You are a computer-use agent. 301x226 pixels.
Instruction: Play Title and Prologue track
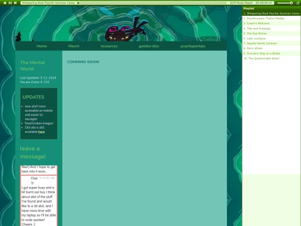point(271,28)
